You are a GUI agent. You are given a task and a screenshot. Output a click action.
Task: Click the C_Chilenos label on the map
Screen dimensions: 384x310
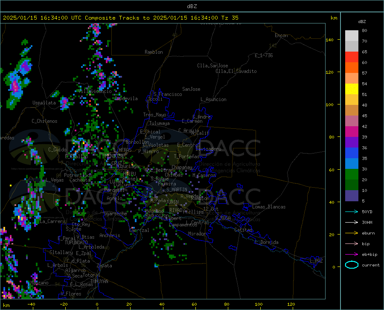pos(44,121)
